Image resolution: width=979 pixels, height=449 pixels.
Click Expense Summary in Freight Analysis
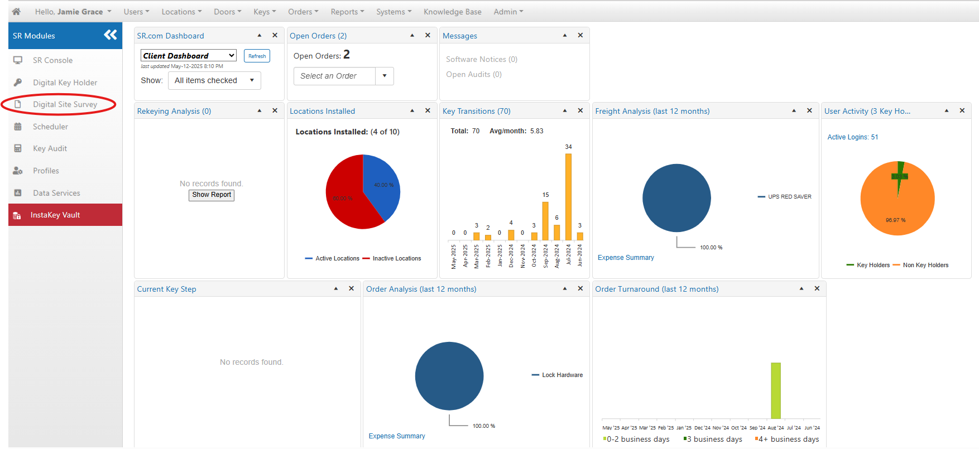coord(626,258)
